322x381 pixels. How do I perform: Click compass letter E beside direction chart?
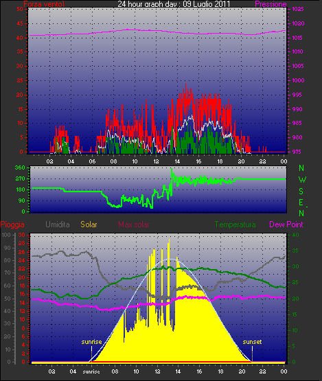click(301, 202)
